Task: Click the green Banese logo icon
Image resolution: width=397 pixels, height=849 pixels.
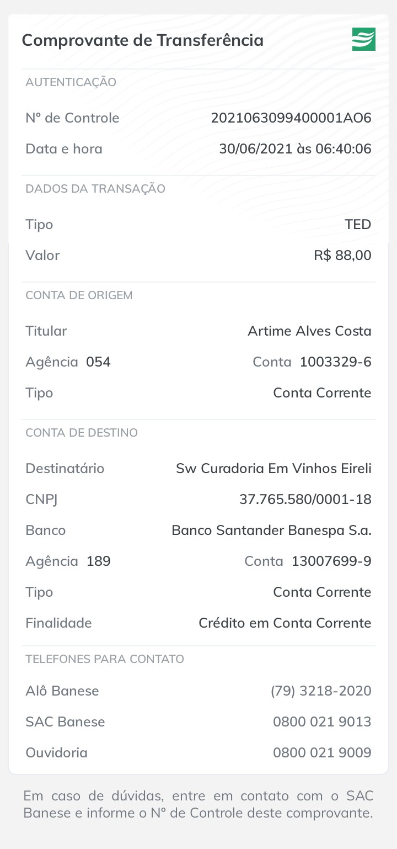Action: point(363,39)
